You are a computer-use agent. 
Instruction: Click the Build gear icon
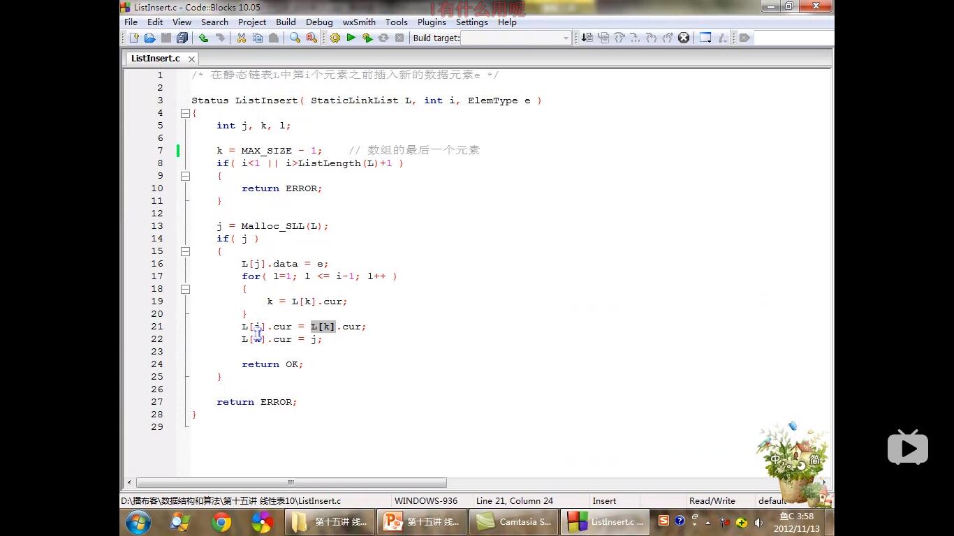(x=335, y=38)
